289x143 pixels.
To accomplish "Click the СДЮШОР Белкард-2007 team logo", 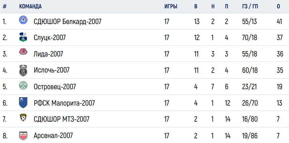I will (23, 20).
